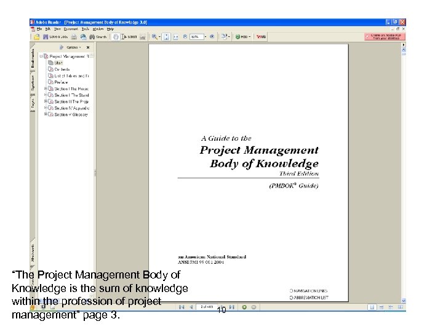
Task: Click the Snapshot camera tool
Action: pos(143,37)
